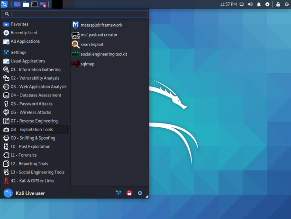Select 06 - Wireless Attacks
Image resolution: width=291 pixels, height=219 pixels.
(35, 113)
